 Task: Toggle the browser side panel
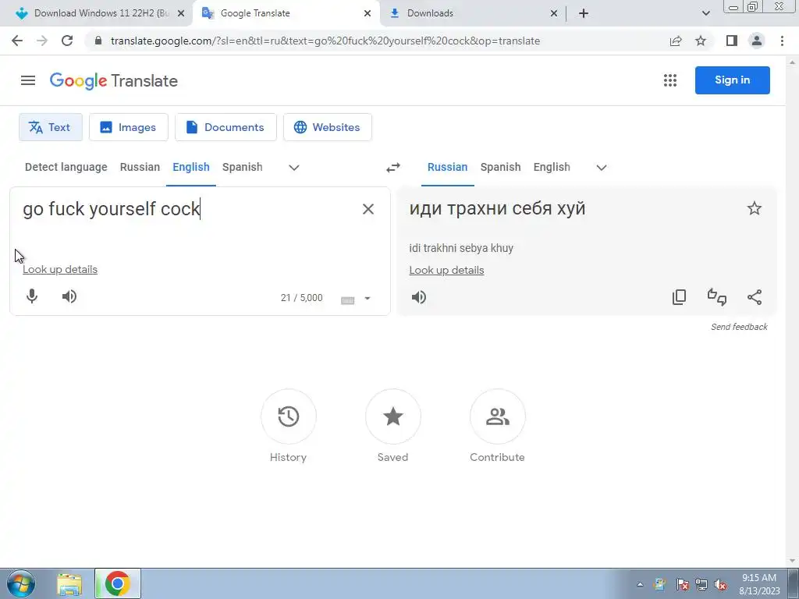732,41
